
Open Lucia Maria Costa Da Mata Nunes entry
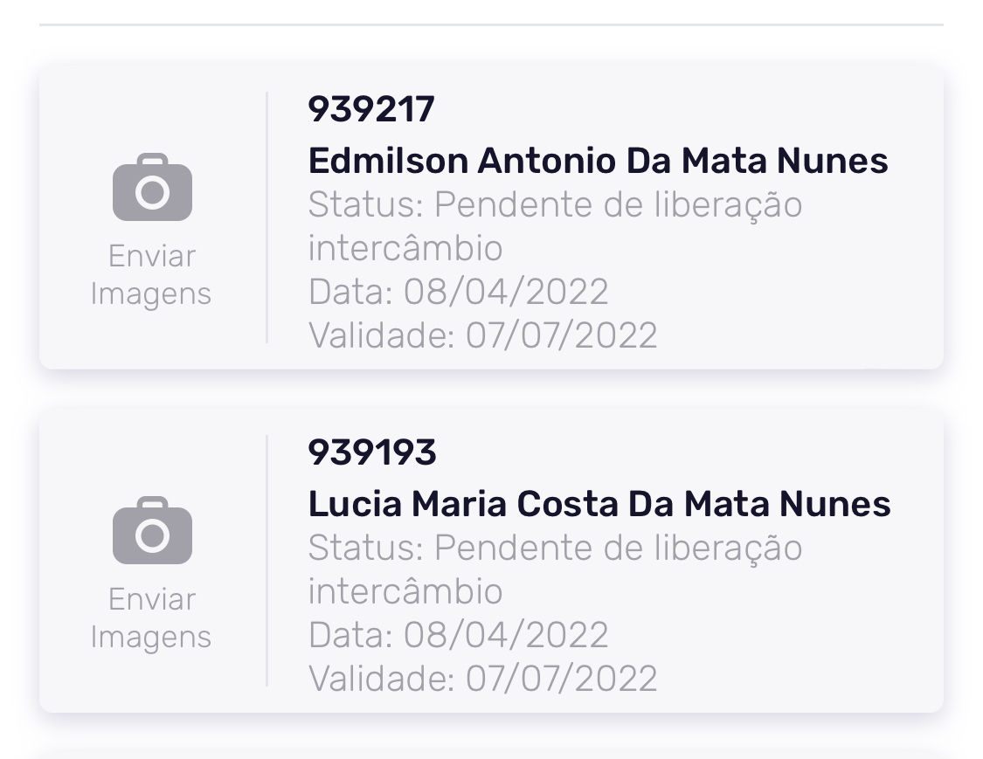click(x=599, y=504)
